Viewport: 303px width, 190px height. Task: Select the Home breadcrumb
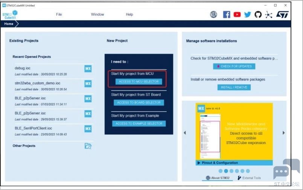[x=9, y=24]
